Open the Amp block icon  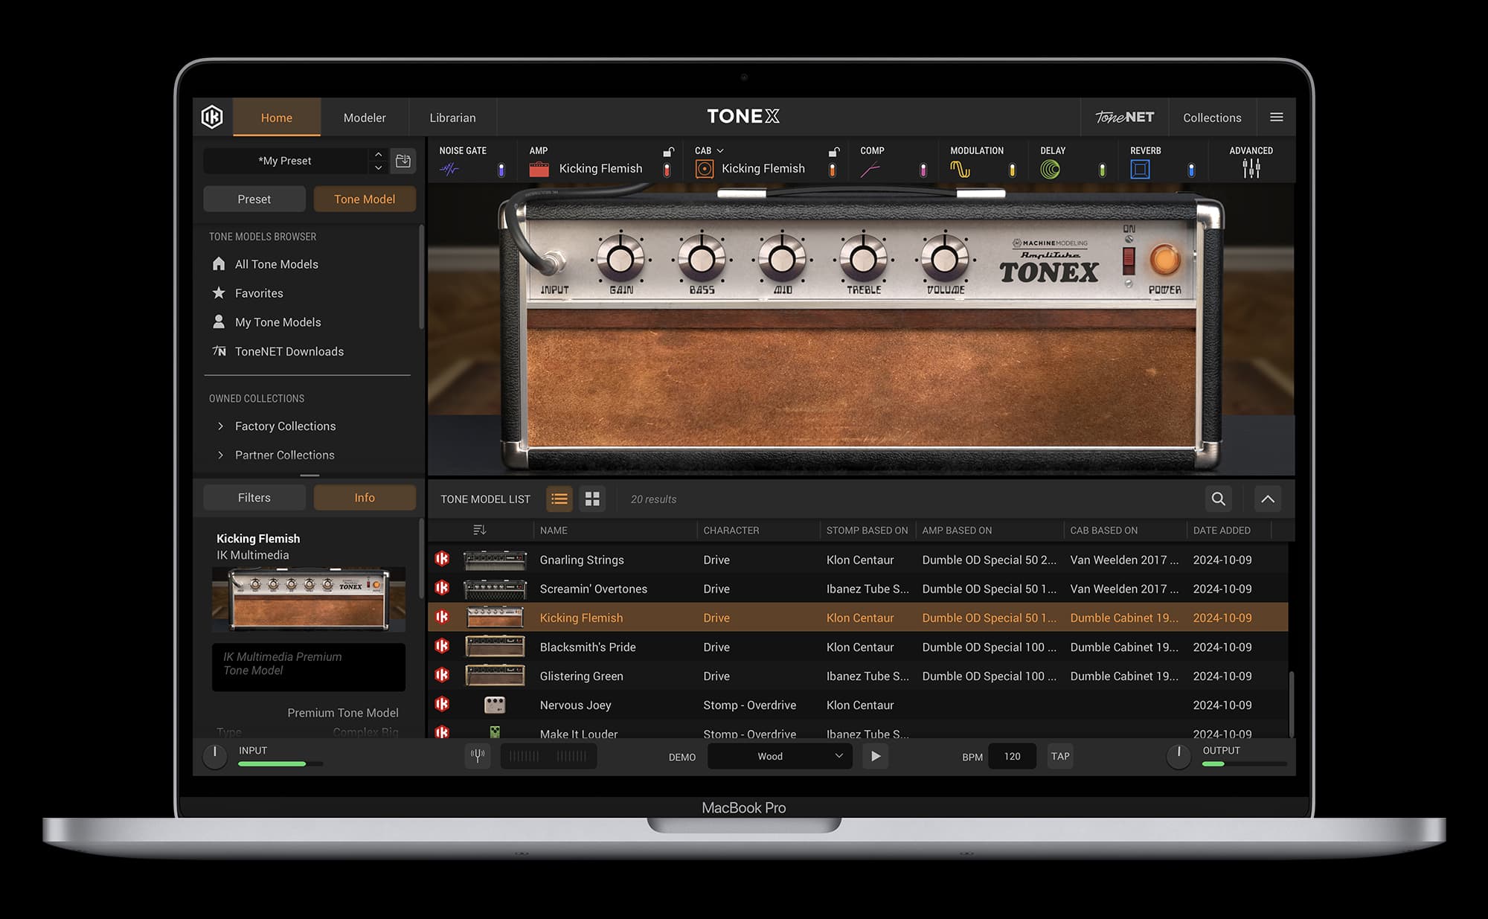pyautogui.click(x=539, y=168)
